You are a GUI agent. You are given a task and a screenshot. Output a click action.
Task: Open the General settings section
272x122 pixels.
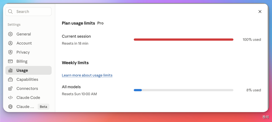tap(28, 34)
